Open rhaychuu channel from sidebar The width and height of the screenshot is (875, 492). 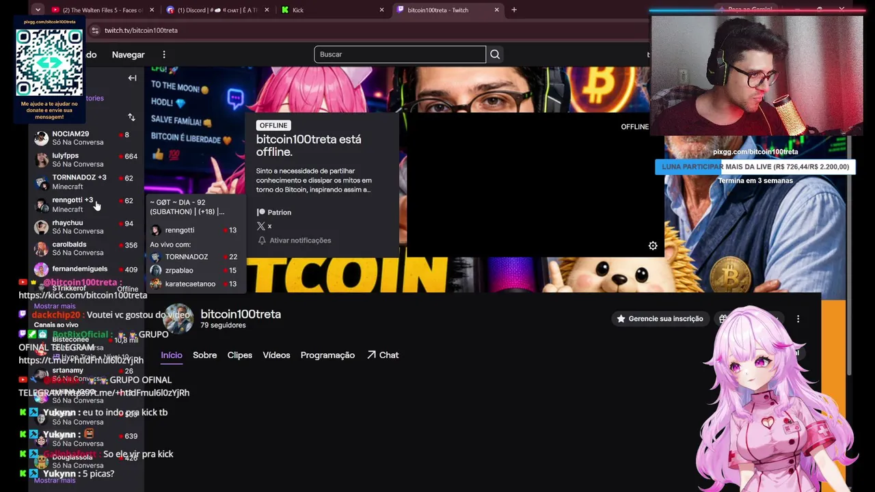pos(85,227)
